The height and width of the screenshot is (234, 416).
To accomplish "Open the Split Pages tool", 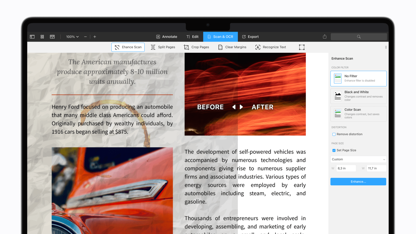I will tap(163, 47).
